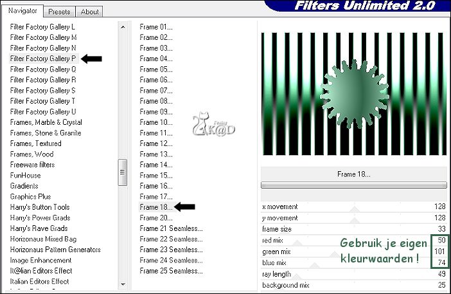
Task: Select Filter Factory Gallery R category
Action: [43, 80]
